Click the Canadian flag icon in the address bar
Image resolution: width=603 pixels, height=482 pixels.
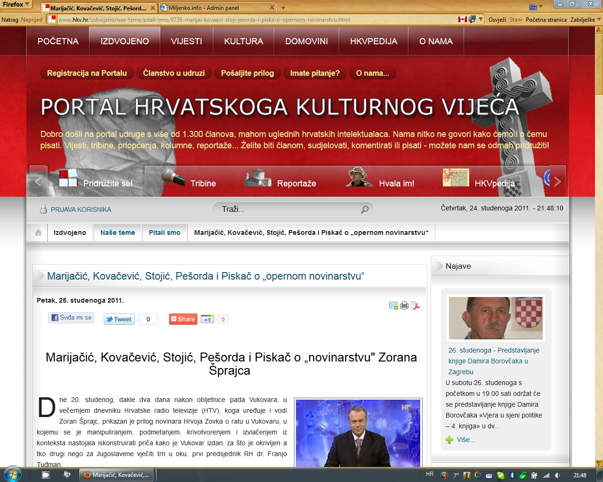[x=463, y=19]
